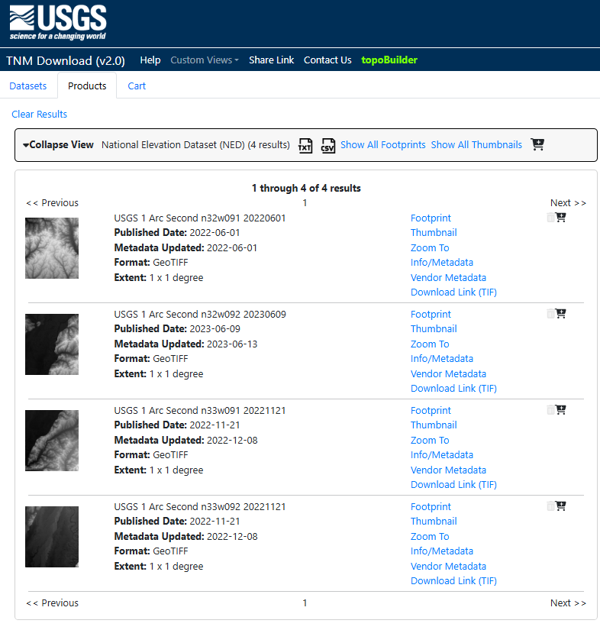This screenshot has width=600, height=630.
Task: Export results as CSV file
Action: point(327,145)
